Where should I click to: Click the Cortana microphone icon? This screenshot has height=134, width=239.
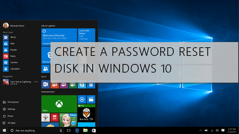(61, 131)
